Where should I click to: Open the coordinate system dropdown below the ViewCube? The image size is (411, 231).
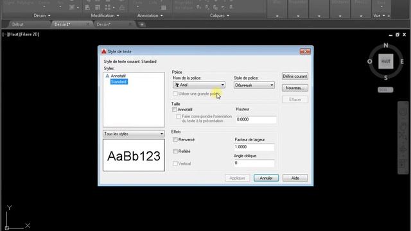pos(385,90)
